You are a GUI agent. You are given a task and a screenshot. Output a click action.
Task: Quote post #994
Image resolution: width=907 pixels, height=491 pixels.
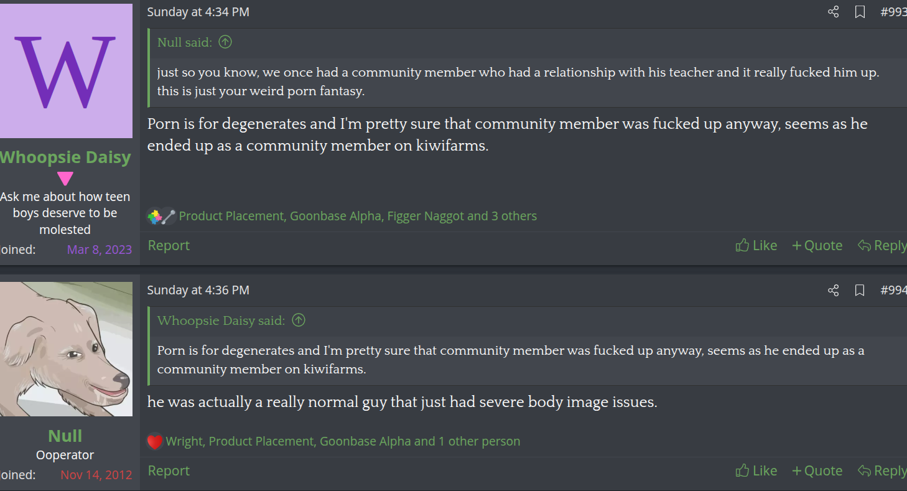pyautogui.click(x=817, y=471)
